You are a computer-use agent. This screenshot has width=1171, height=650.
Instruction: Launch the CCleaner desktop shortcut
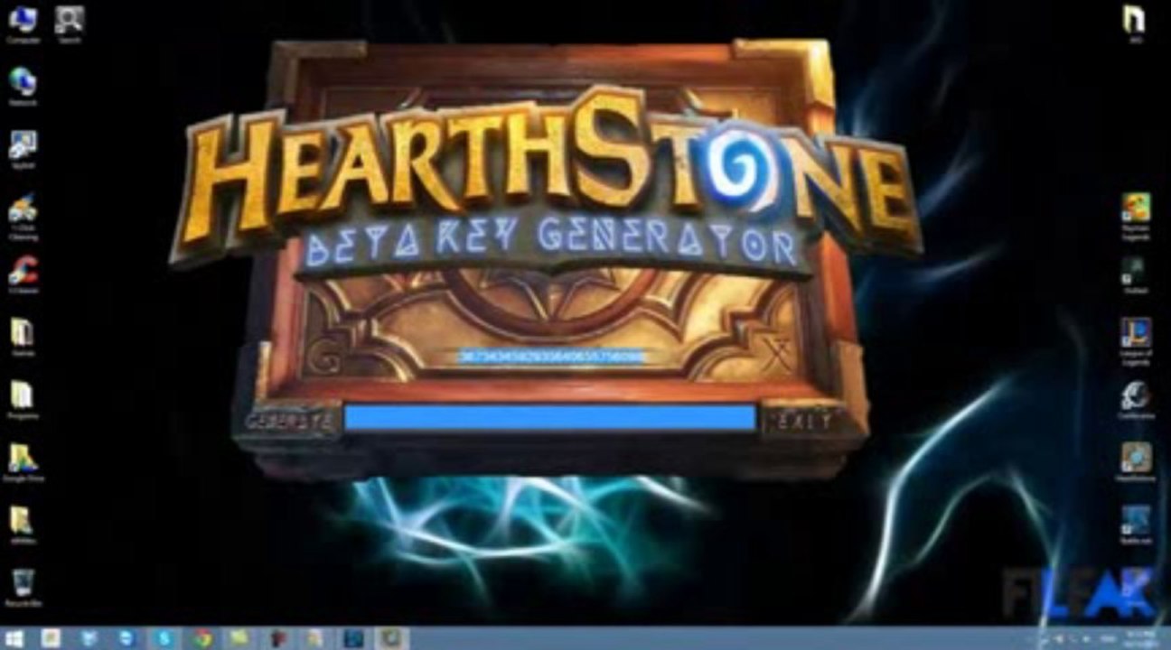pos(23,275)
